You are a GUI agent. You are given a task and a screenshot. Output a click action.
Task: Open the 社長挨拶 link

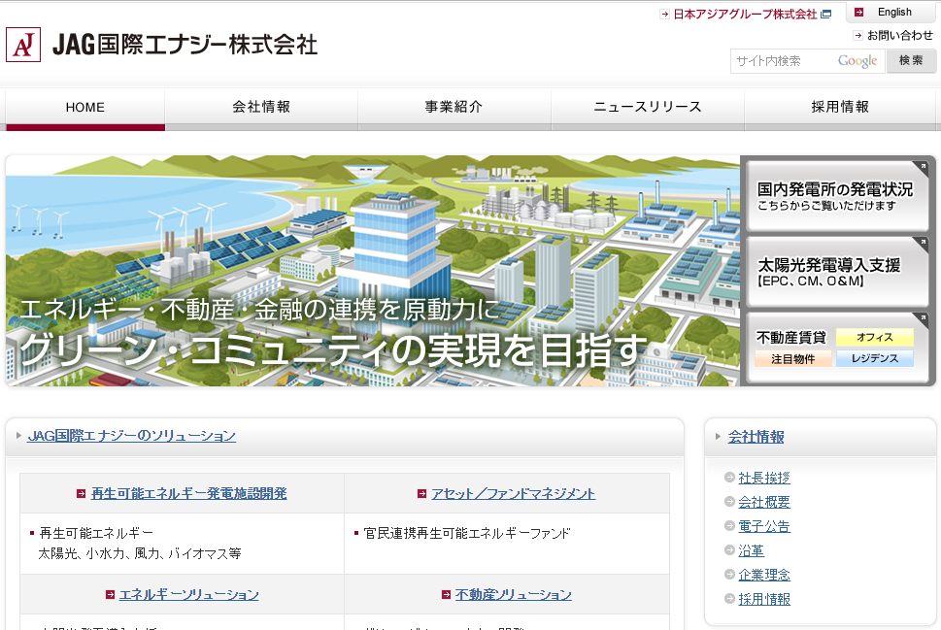764,478
